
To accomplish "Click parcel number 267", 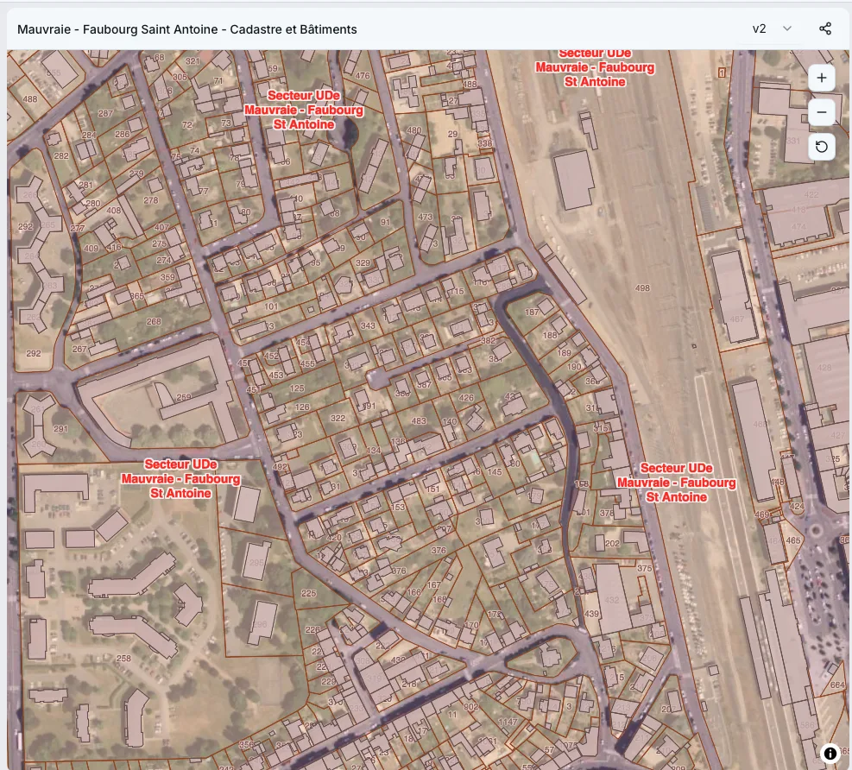I will tap(79, 349).
